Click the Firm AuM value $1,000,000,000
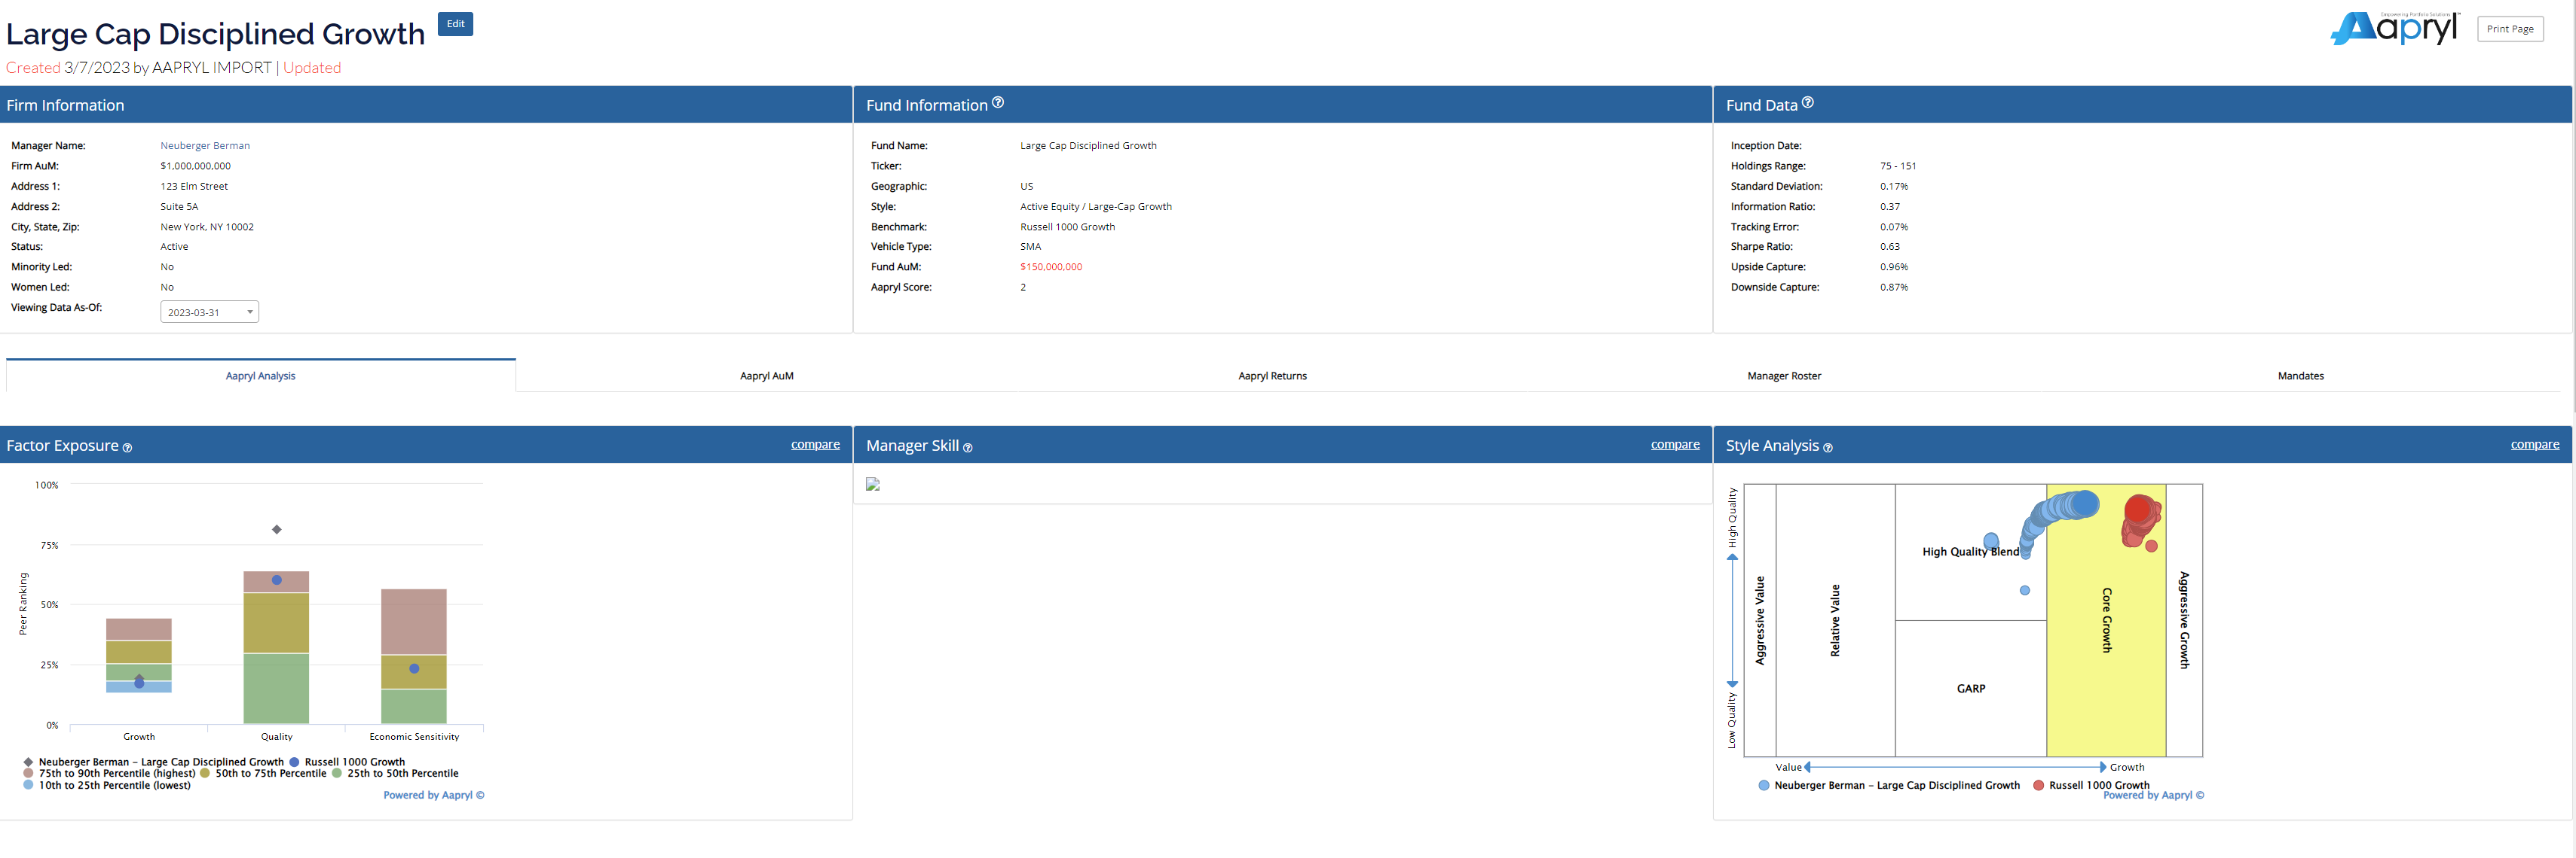Screen dimensions: 2576x858 pyautogui.click(x=195, y=166)
